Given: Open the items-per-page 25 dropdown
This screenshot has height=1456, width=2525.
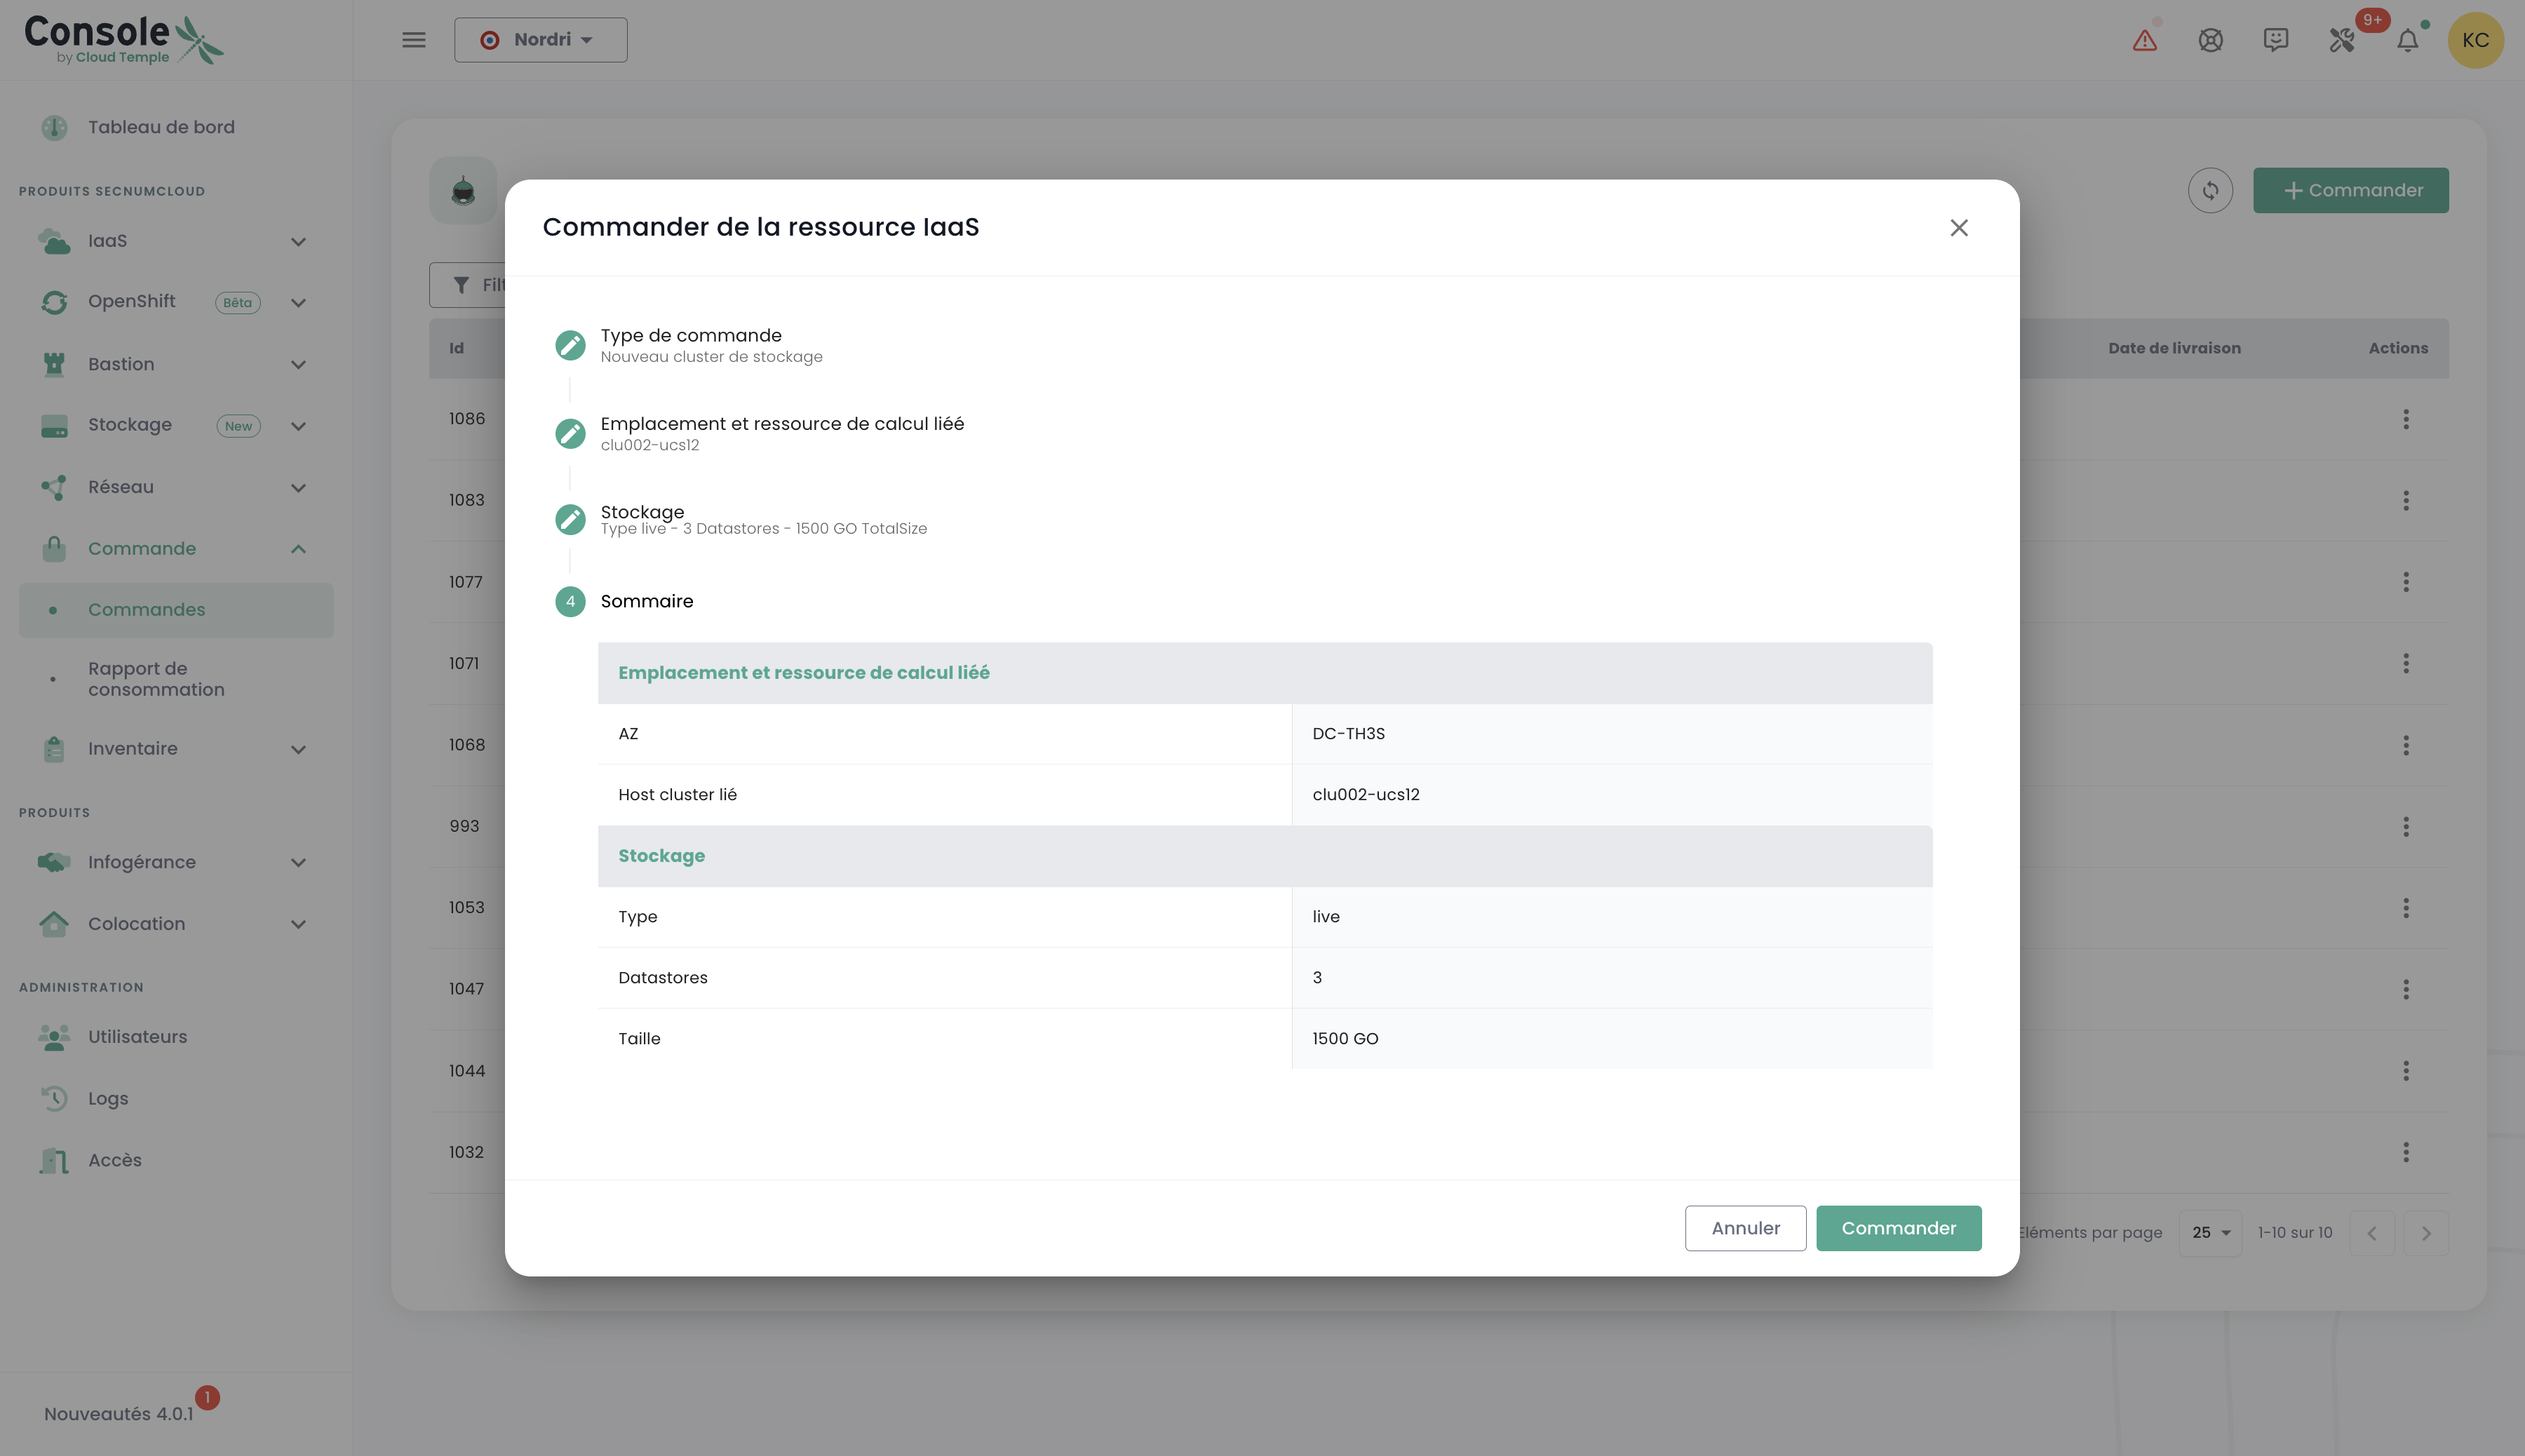Looking at the screenshot, I should (2210, 1232).
